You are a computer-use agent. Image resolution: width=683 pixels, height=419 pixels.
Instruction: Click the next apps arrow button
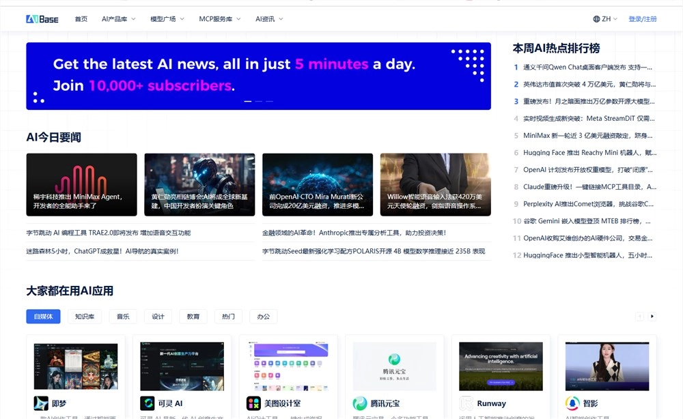click(x=652, y=317)
